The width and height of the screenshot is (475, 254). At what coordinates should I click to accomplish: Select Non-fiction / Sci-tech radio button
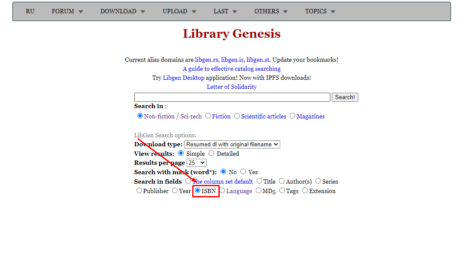coord(140,116)
